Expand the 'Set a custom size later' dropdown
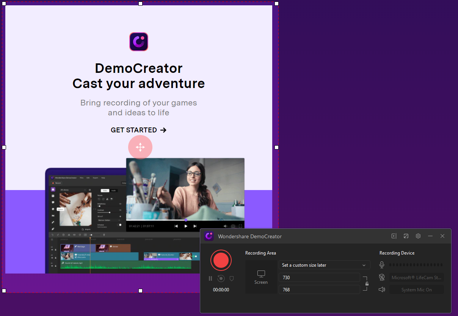 pyautogui.click(x=324, y=265)
